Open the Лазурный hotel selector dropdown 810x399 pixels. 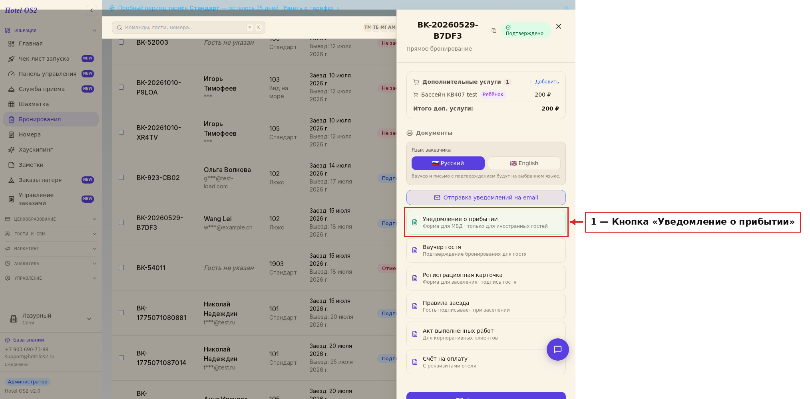[51, 319]
